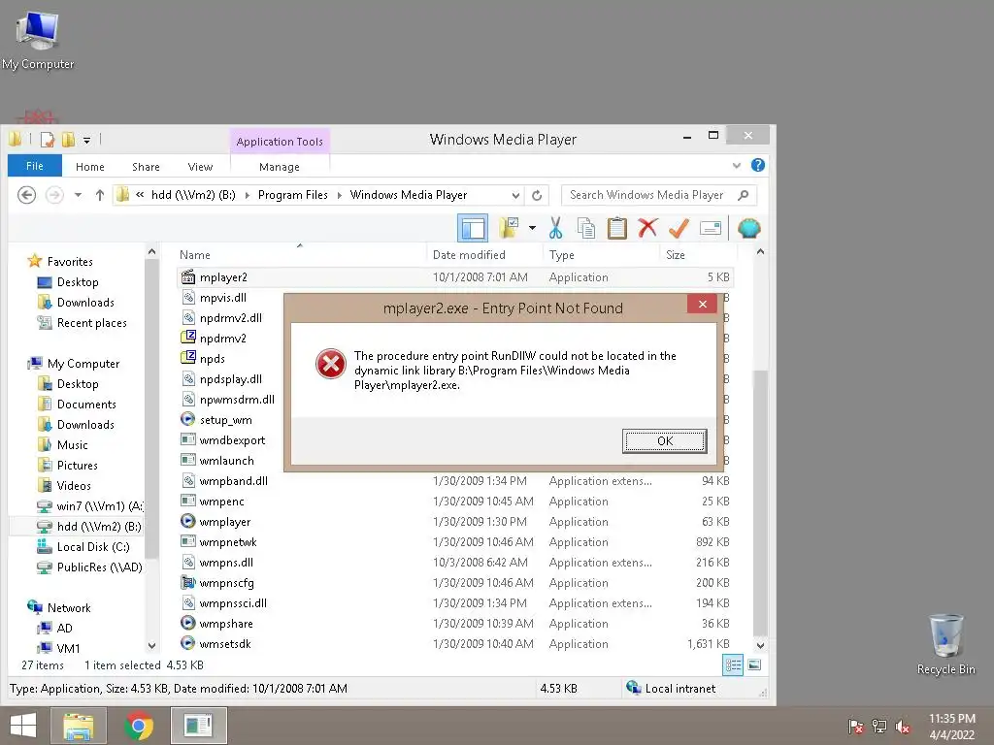Close the mplayer2.exe error dialog

pyautogui.click(x=703, y=304)
